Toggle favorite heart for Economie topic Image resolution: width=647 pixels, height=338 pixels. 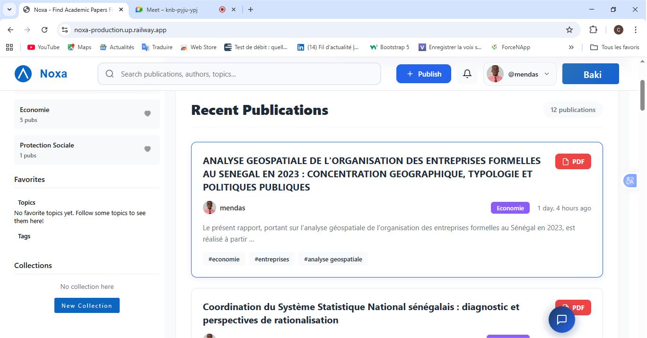coord(148,113)
